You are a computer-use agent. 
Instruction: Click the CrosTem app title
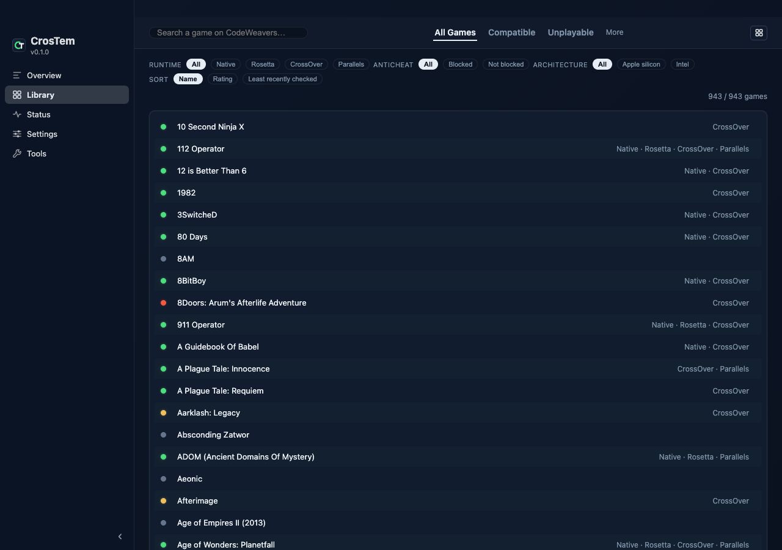point(53,41)
